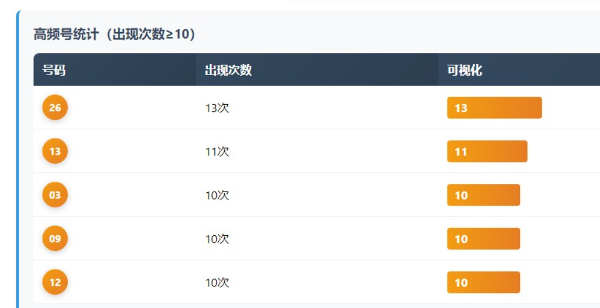Select the orange bar showing 11
600x308 pixels.
(487, 151)
